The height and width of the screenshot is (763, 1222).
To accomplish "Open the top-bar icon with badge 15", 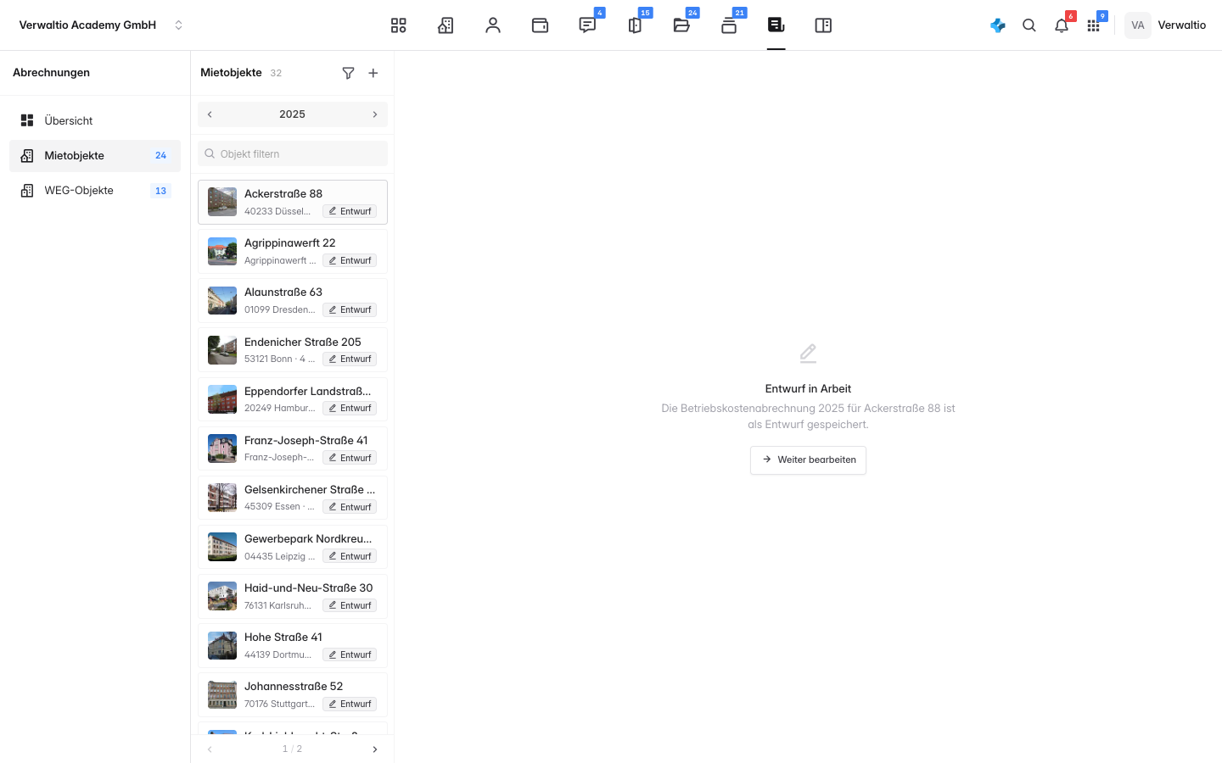I will [635, 25].
